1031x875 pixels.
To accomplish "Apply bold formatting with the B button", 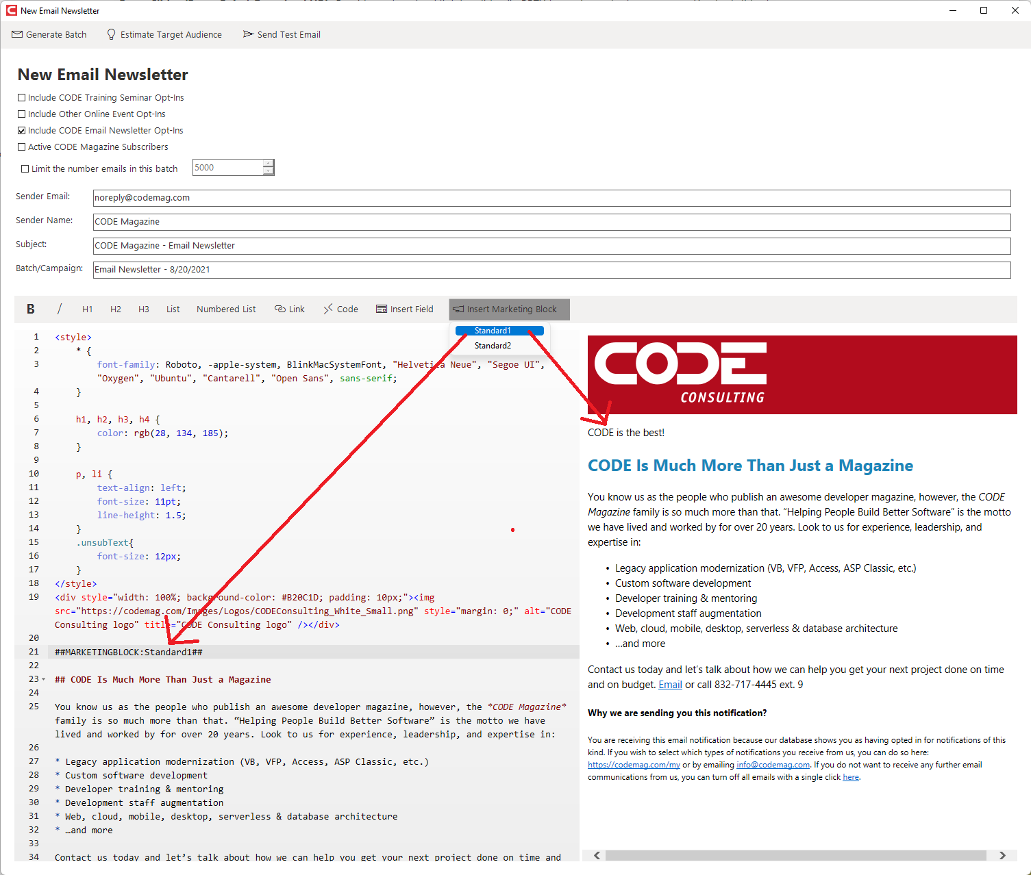I will tap(30, 309).
